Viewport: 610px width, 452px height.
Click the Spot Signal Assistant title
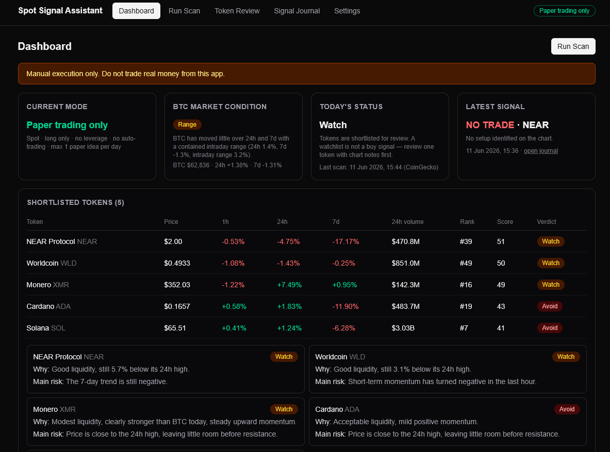(60, 10)
